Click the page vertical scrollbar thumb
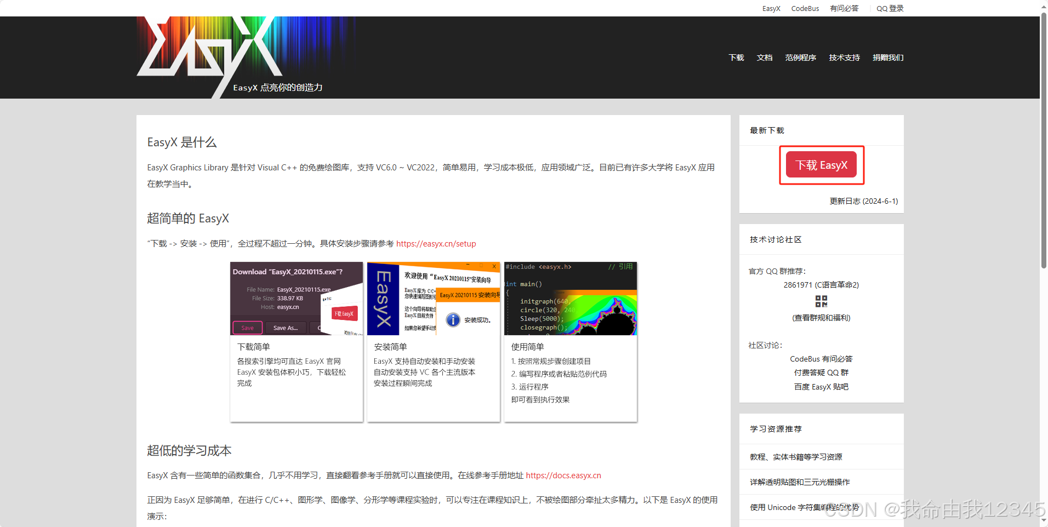Viewport: 1048px width, 527px height. pyautogui.click(x=1044, y=140)
